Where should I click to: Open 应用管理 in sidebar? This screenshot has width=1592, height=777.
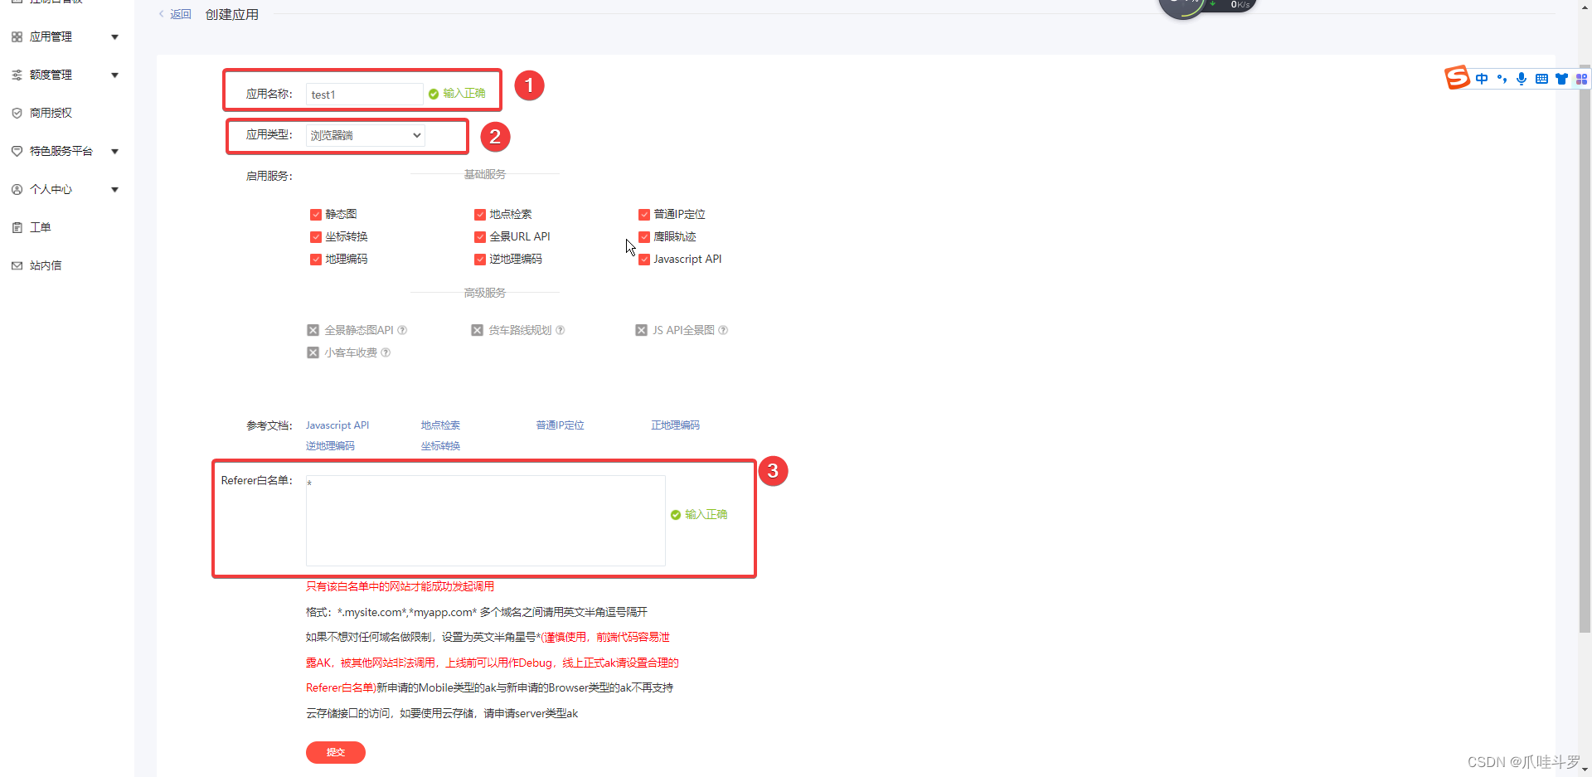(51, 36)
